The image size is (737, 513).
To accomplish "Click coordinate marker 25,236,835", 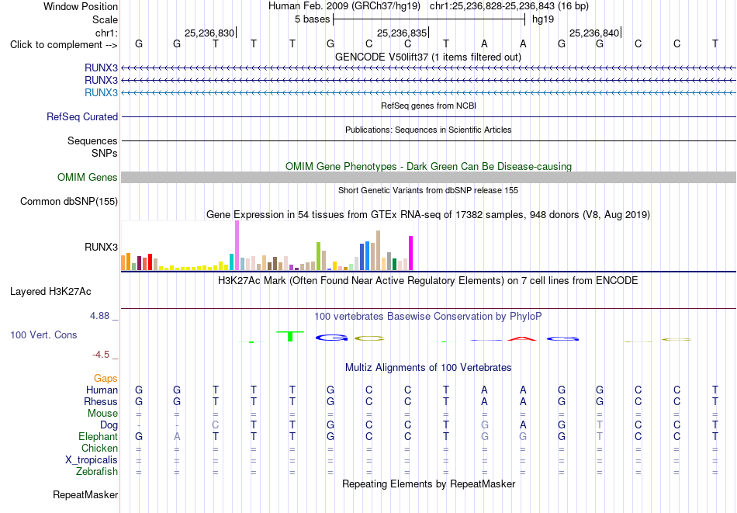I will click(x=402, y=33).
